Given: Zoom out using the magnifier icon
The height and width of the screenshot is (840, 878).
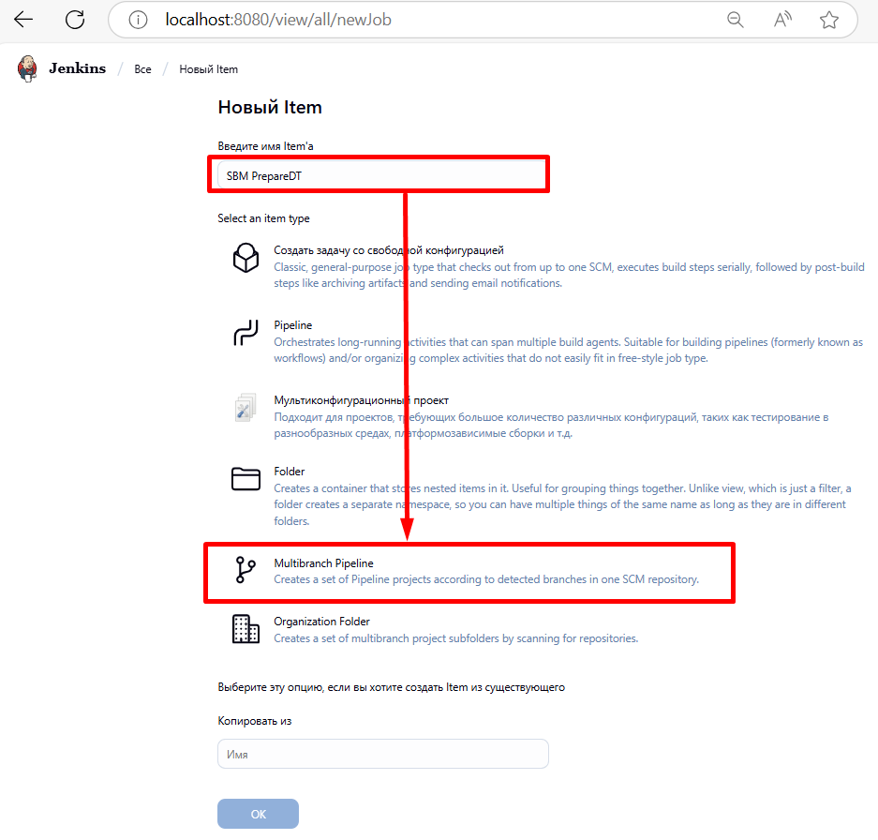Looking at the screenshot, I should coord(736,20).
